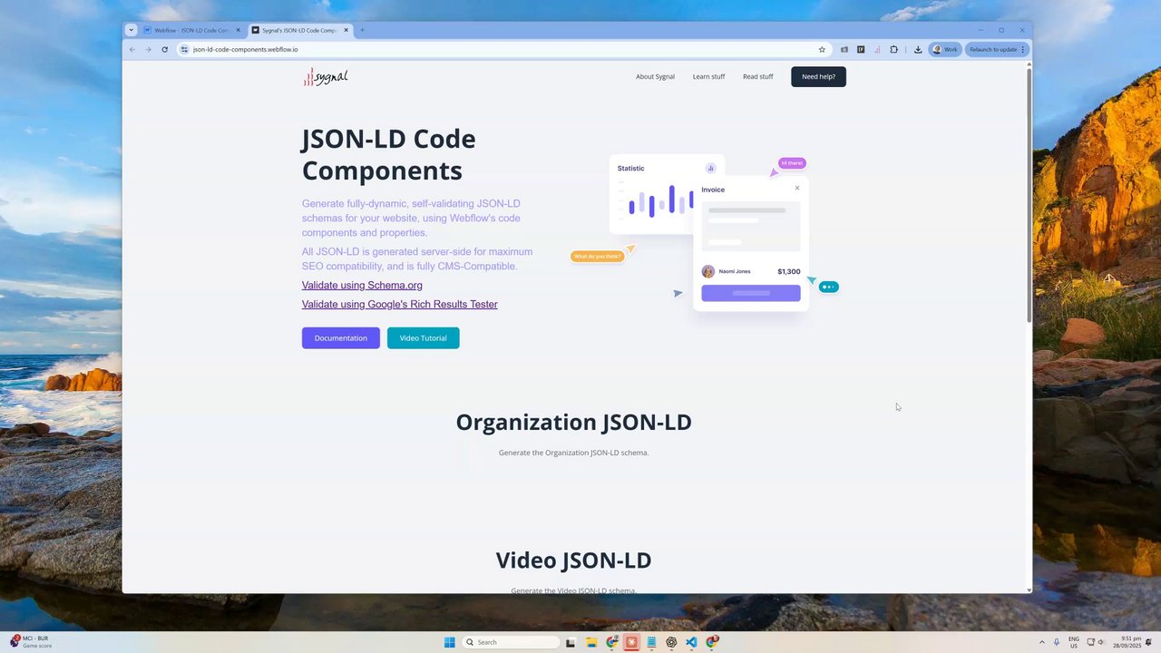1161x653 pixels.
Task: Open the Documentation button
Action: point(340,337)
